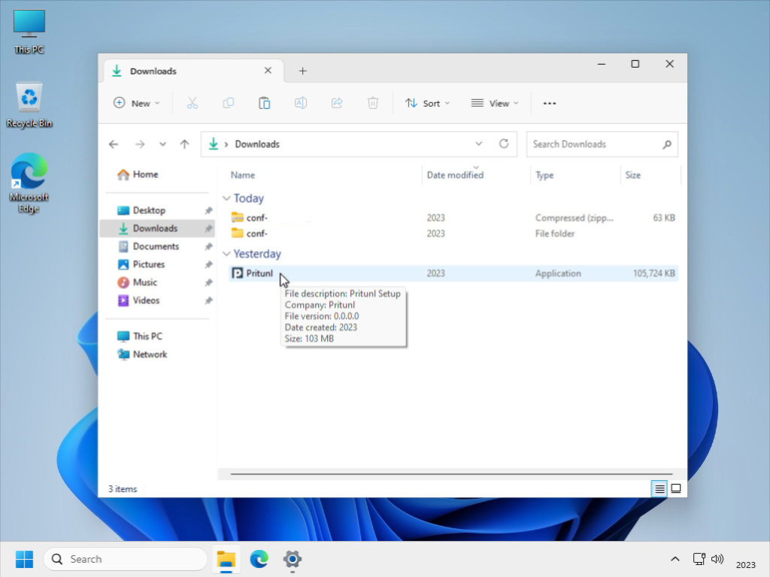Open Microsoft Edge from the taskbar
This screenshot has width=770, height=577.
pos(259,559)
